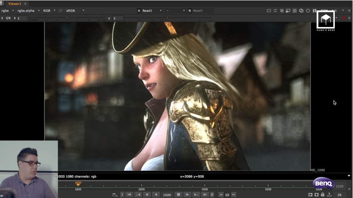353x198 pixels.
Task: Expand the second toolbar double-chevron overflow
Action: pos(349,18)
